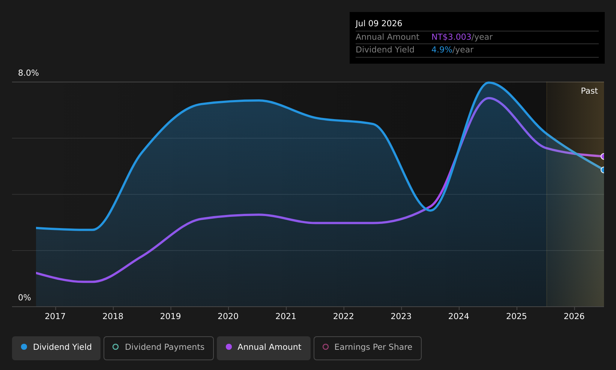Click the 2025 x-axis label
Screen dimensions: 616x370
tap(517, 316)
